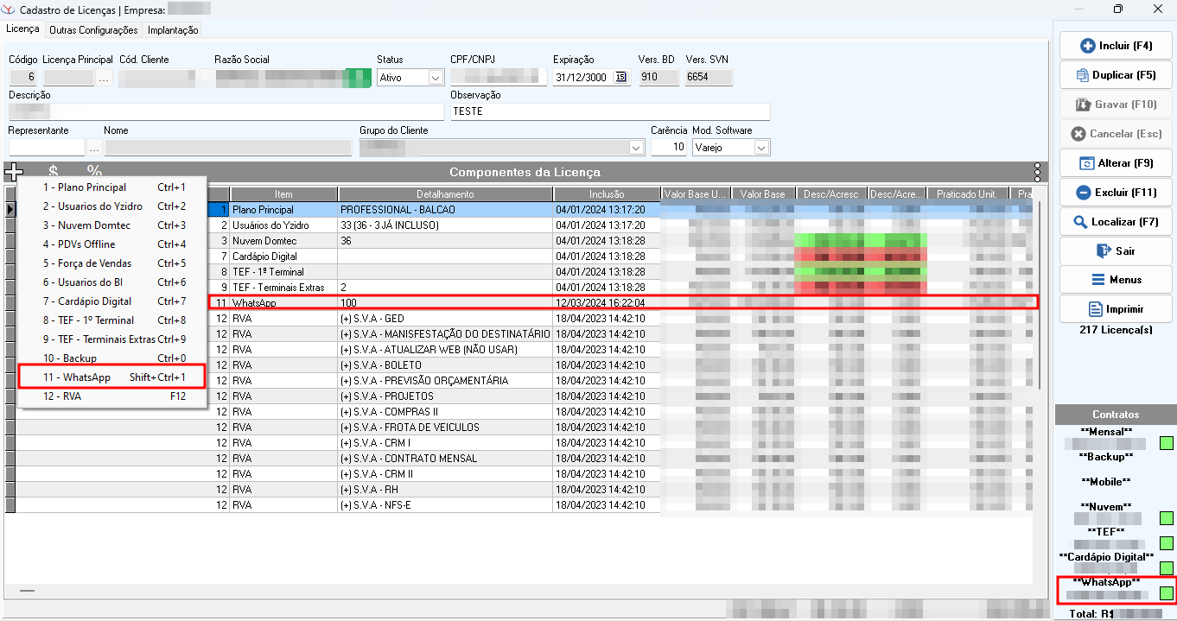The height and width of the screenshot is (621, 1177).
Task: Click the Carência input field
Action: tap(668, 148)
